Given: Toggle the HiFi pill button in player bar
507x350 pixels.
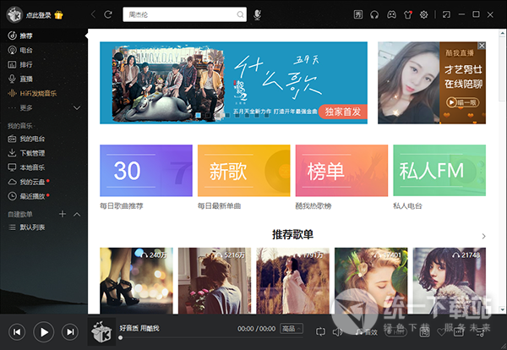Looking at the screenshot, I should [x=395, y=331].
